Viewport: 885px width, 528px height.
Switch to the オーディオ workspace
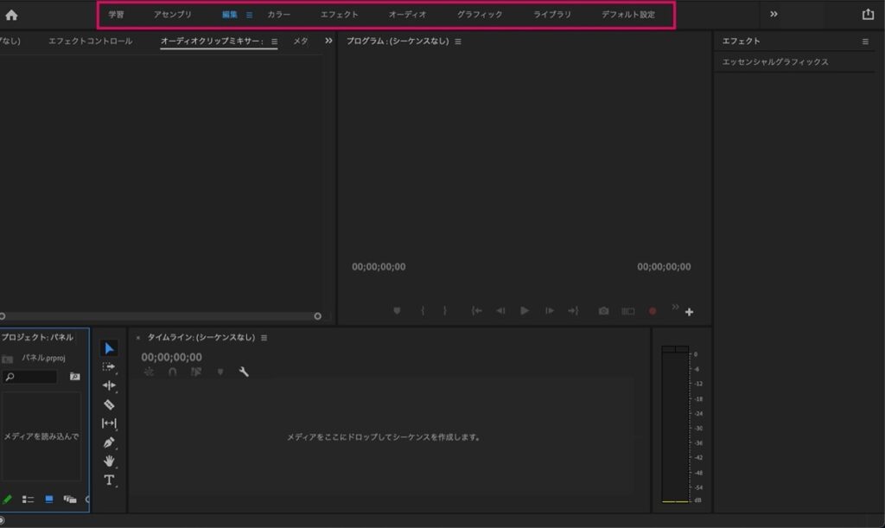click(408, 15)
